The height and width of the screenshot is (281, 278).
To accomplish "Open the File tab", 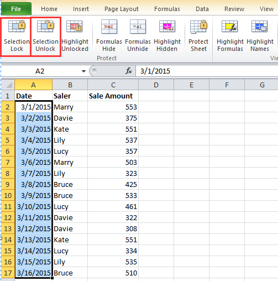I will tap(16, 9).
